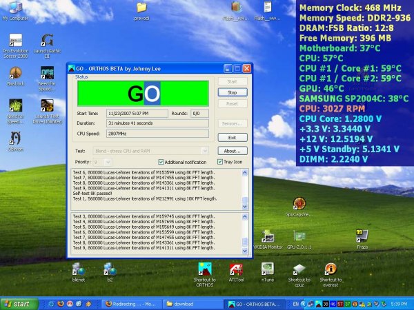Click the Start Time field in ORTHOS
The image size is (414, 310).
click(137, 114)
